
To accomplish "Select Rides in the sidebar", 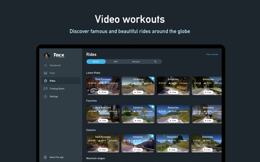I will click(61, 81).
